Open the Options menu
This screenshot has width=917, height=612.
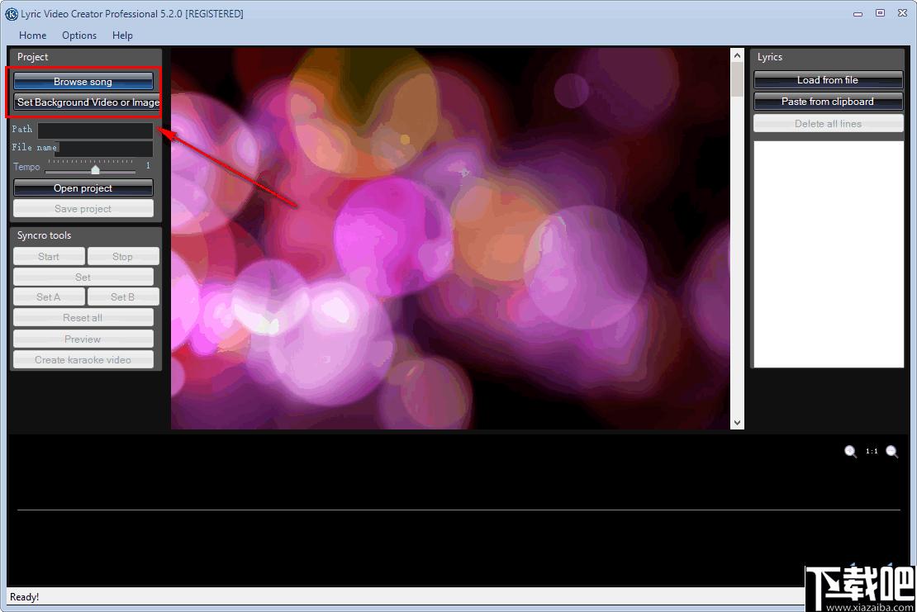(x=79, y=35)
